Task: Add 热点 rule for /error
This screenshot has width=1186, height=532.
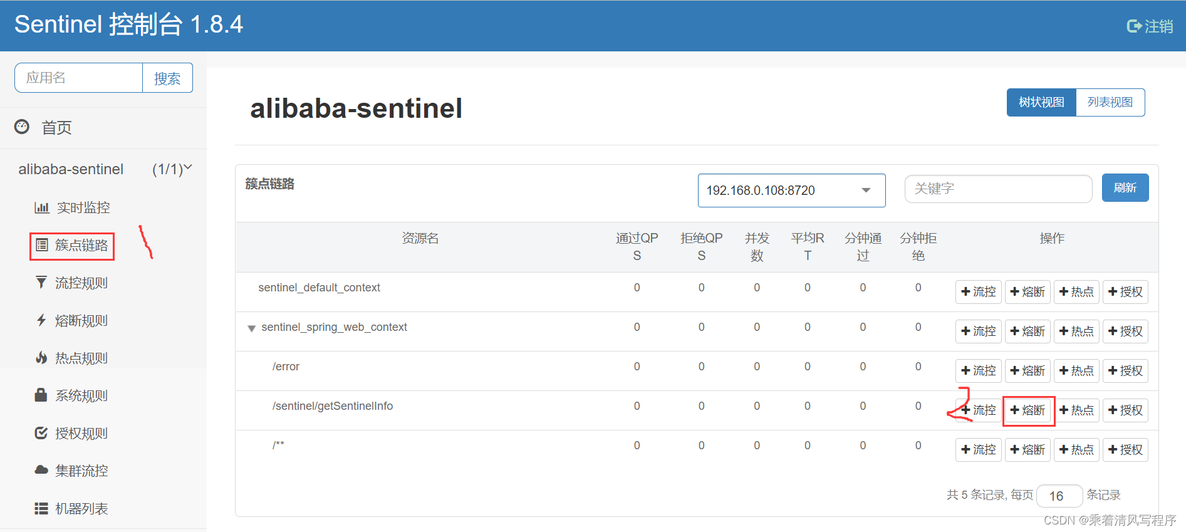Action: point(1076,371)
